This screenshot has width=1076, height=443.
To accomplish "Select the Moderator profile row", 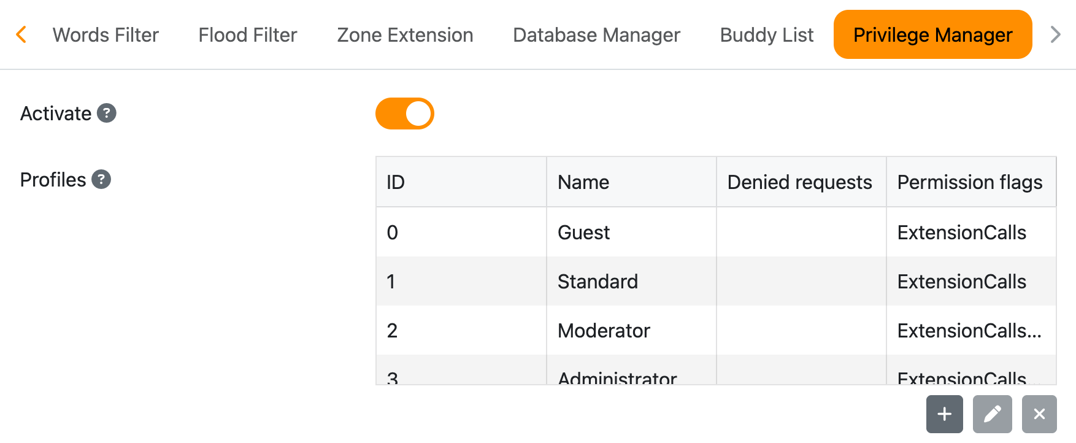I will 716,331.
